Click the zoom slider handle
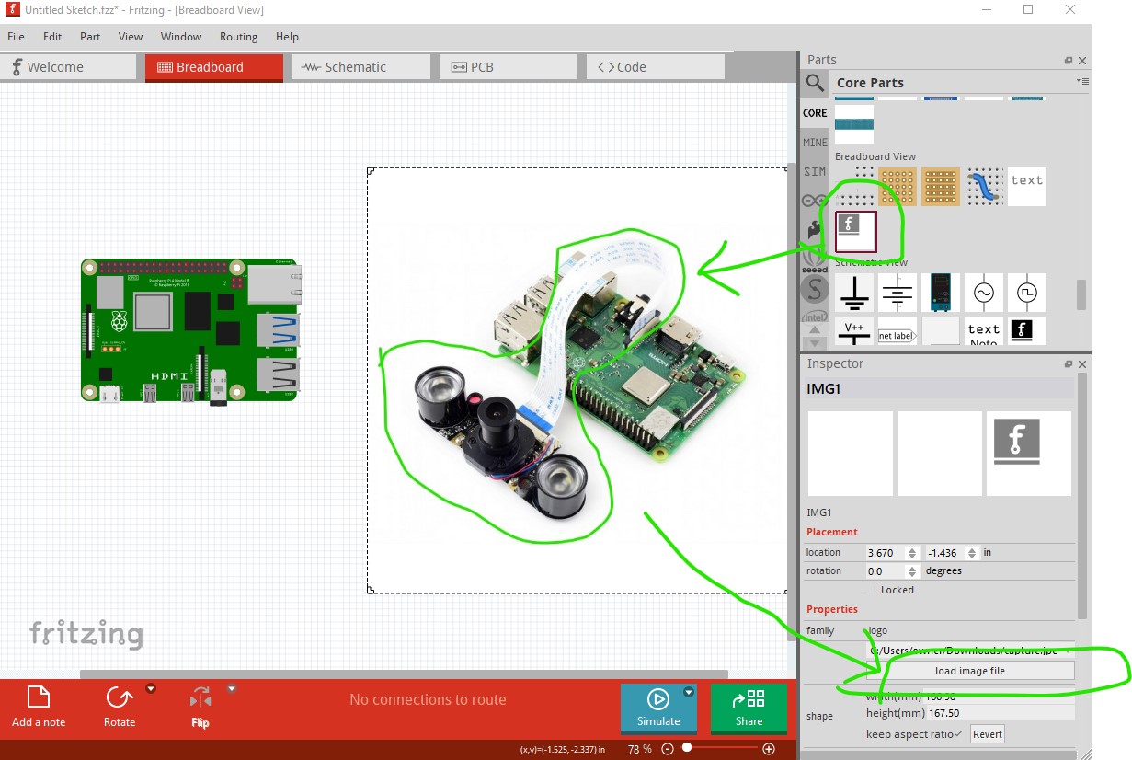 coord(687,748)
